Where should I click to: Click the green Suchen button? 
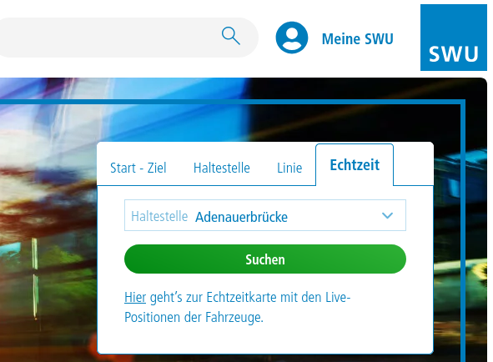tap(265, 259)
